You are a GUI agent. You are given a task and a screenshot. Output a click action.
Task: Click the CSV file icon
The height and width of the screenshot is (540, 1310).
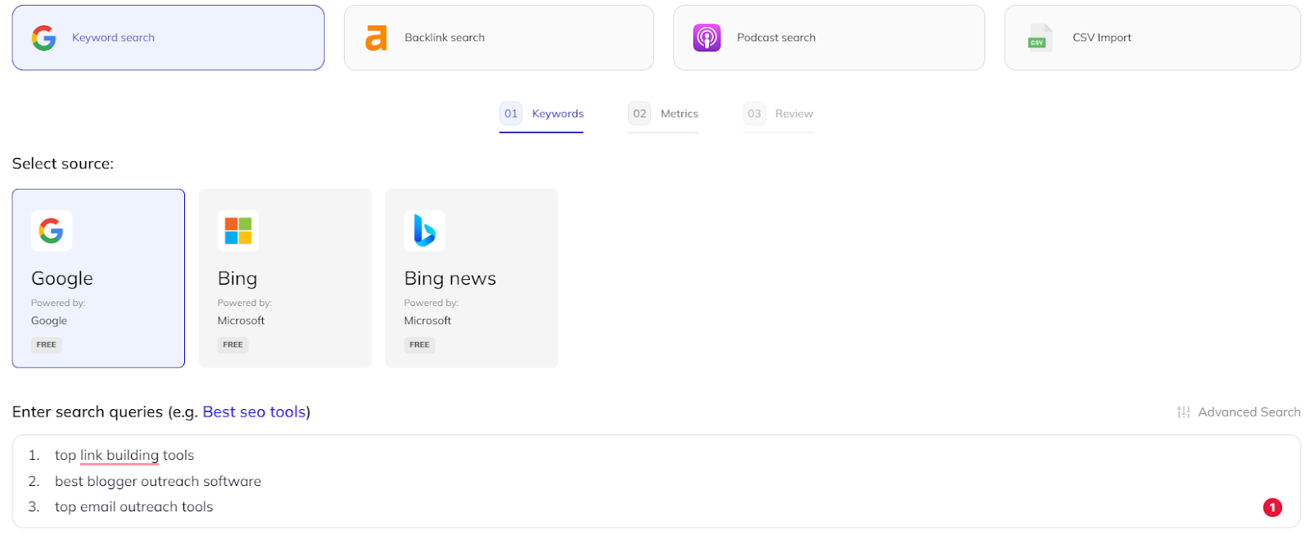(x=1040, y=38)
